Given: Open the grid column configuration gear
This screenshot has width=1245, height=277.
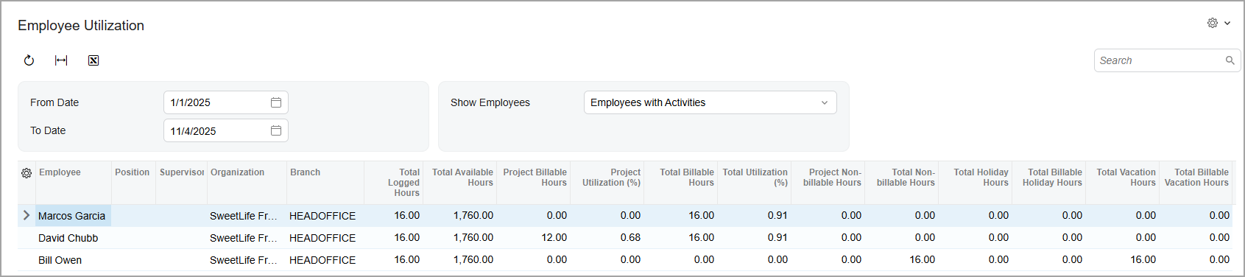Looking at the screenshot, I should coord(27,172).
